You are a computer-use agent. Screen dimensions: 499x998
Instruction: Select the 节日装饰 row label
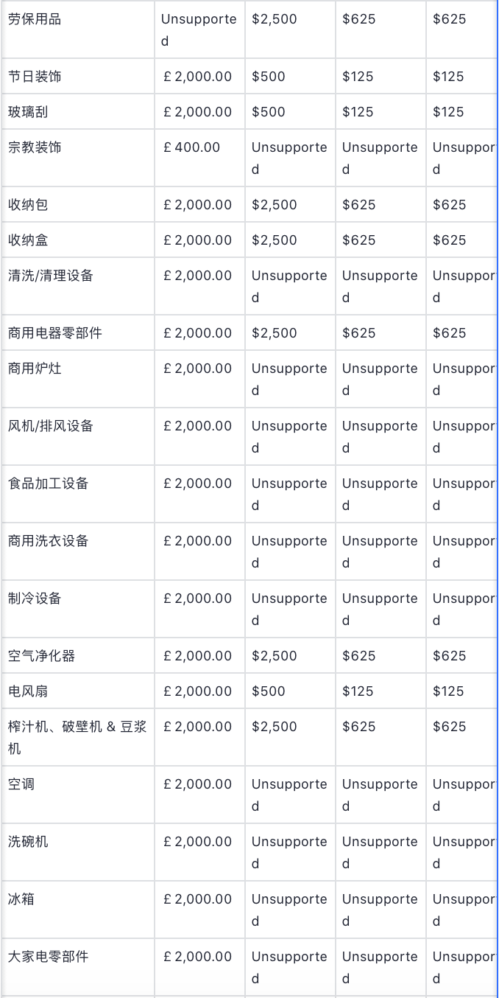tap(35, 77)
